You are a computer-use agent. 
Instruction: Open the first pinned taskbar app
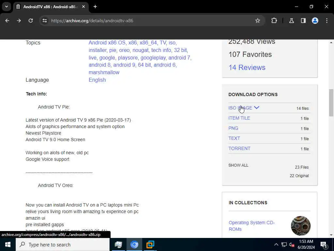point(118,244)
